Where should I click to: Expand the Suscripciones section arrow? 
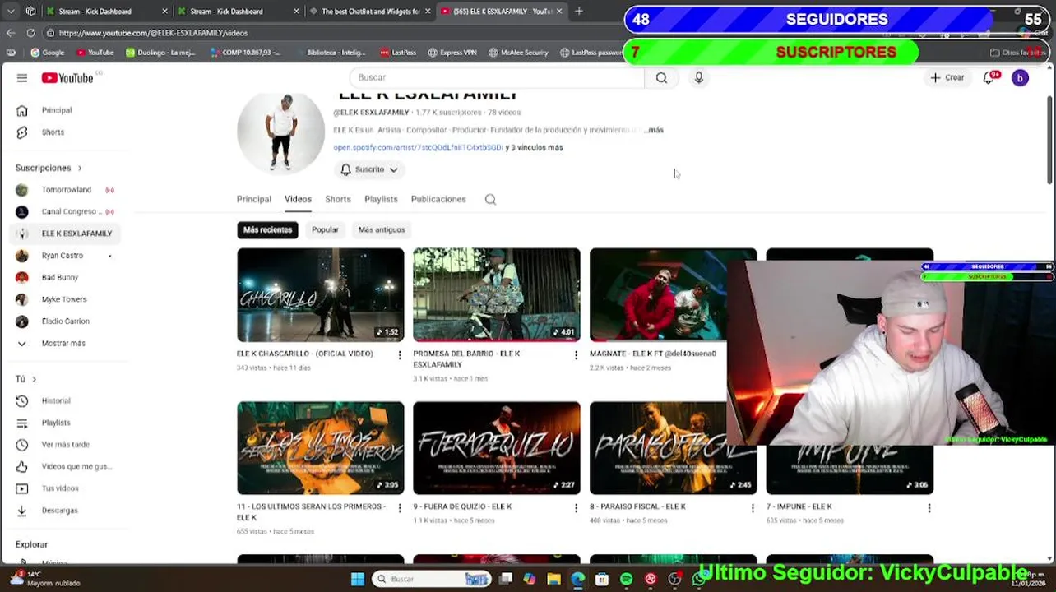80,168
